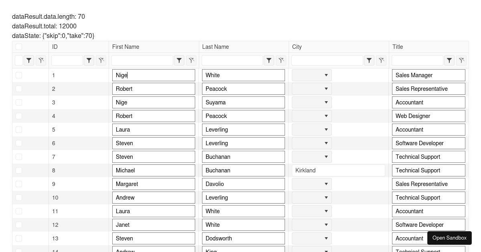Screen dimensions: 481x252
Task: Expand the City dropdown in row 1
Action: pos(312,75)
